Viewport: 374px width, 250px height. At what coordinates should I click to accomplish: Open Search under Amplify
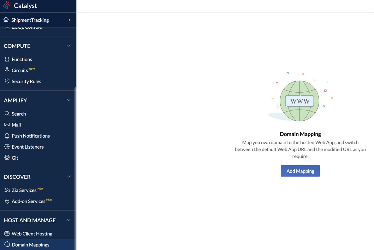19,114
